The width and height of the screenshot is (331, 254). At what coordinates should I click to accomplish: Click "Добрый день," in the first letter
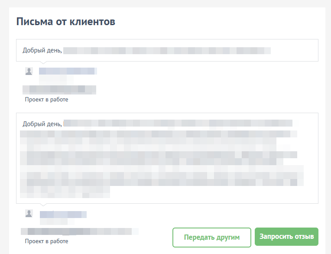pos(42,51)
